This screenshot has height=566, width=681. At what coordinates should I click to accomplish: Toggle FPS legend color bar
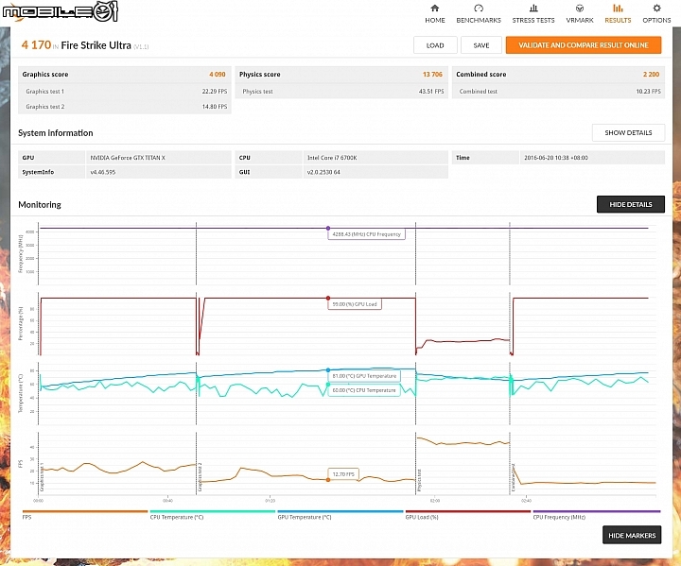coord(85,512)
